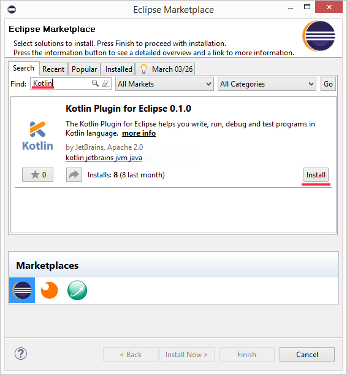
Task: Follow the more info link
Action: click(x=139, y=133)
